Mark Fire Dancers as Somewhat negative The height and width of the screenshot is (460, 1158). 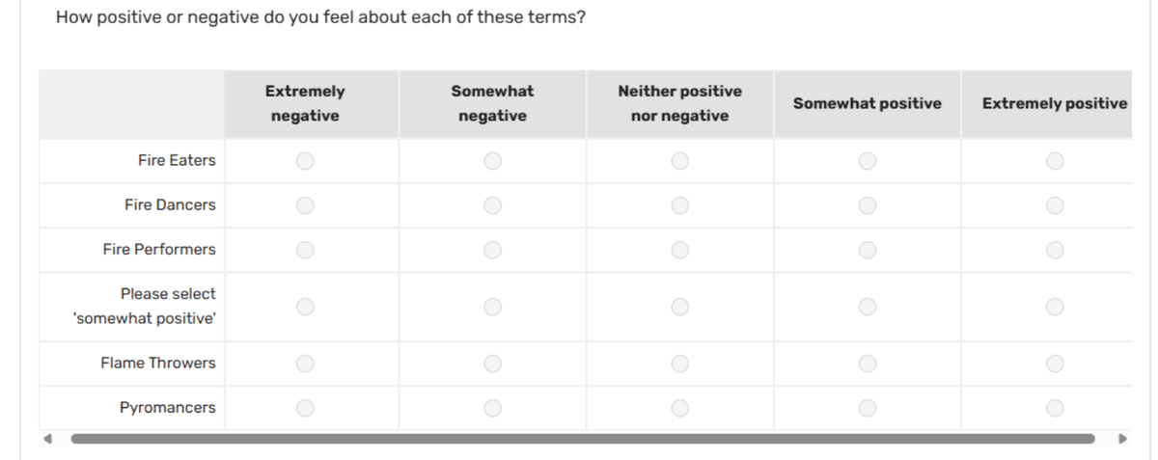pyautogui.click(x=492, y=205)
